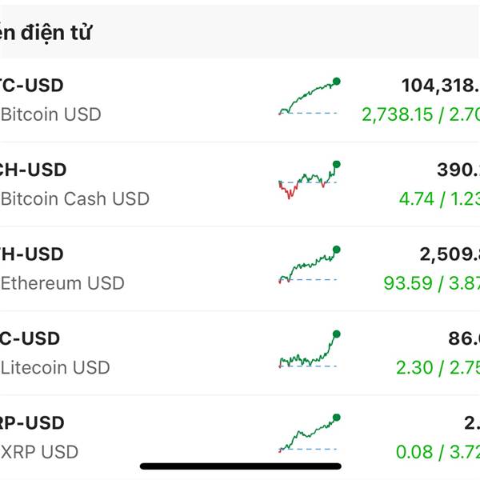Open the Bitcoin USD sparkline chart
Viewport: 480px width, 480px height.
(310, 97)
